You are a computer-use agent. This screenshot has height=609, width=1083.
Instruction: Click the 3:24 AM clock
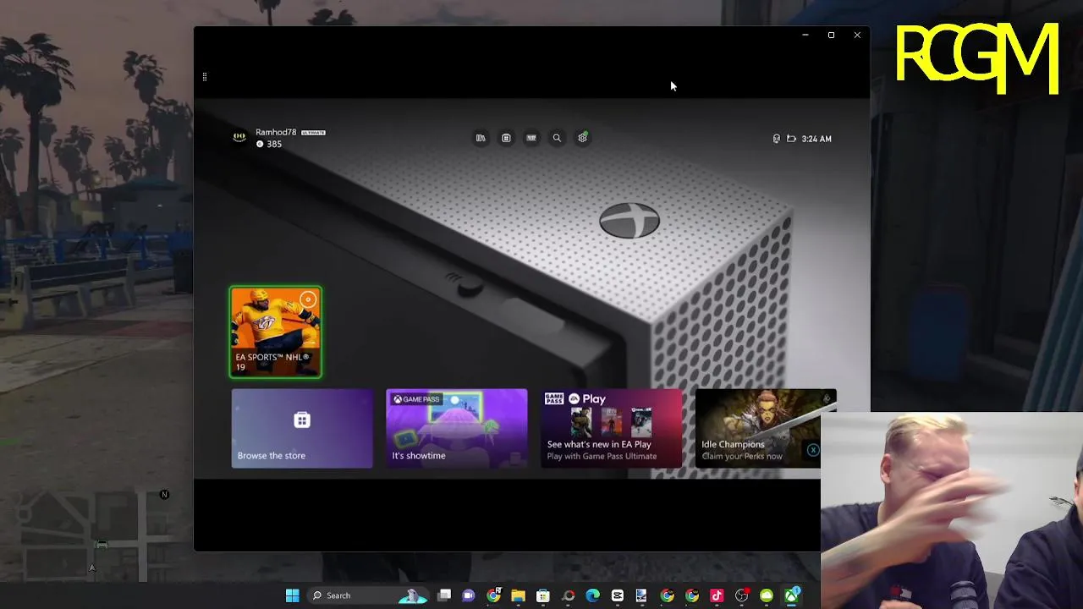coord(816,139)
